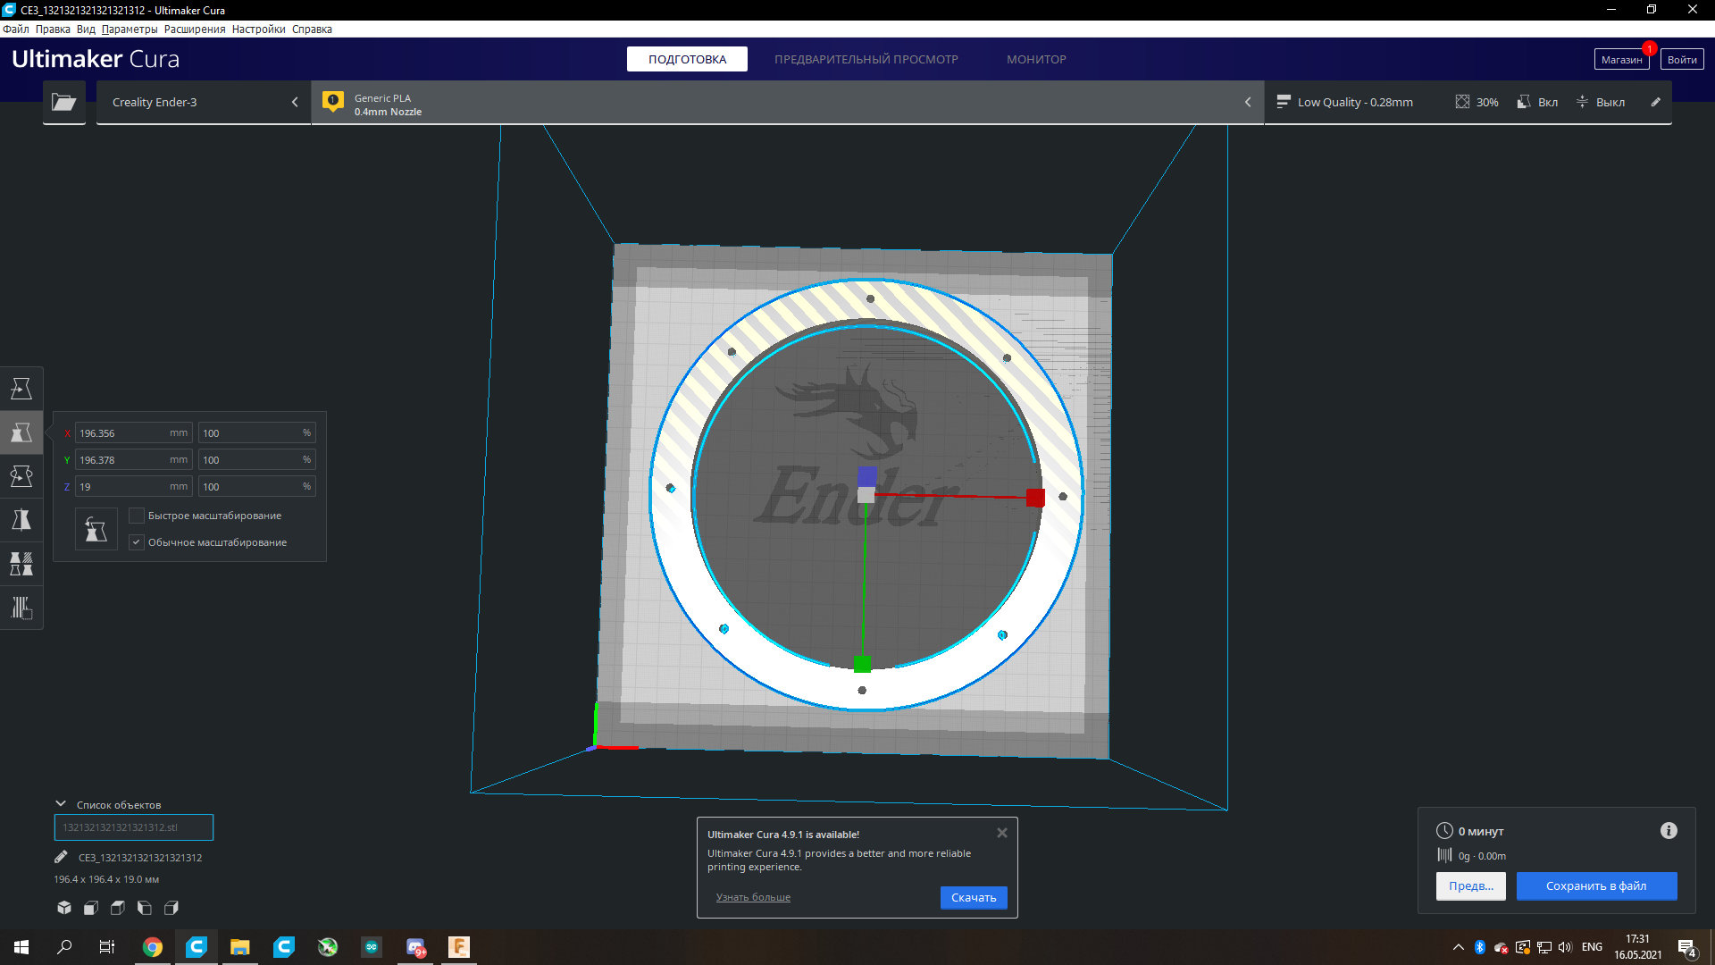Select the Mirror tool in left toolbar
The image size is (1715, 965).
click(x=21, y=520)
